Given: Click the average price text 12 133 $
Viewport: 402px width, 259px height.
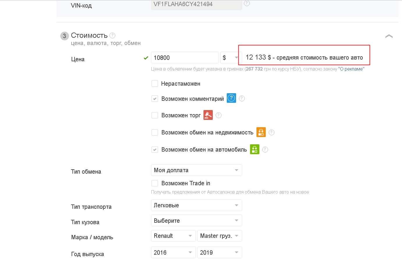Looking at the screenshot, I should tap(304, 57).
